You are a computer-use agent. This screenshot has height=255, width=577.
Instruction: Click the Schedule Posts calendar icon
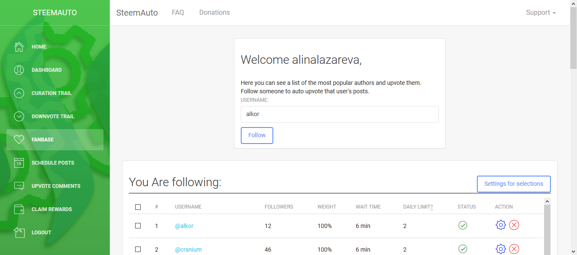19,163
